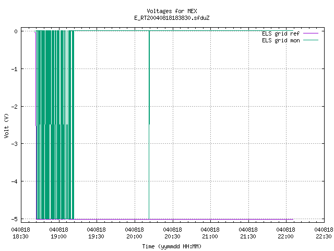Click the x-axis tick label 22:00
This screenshot has width=334, height=251.
[x=285, y=237]
